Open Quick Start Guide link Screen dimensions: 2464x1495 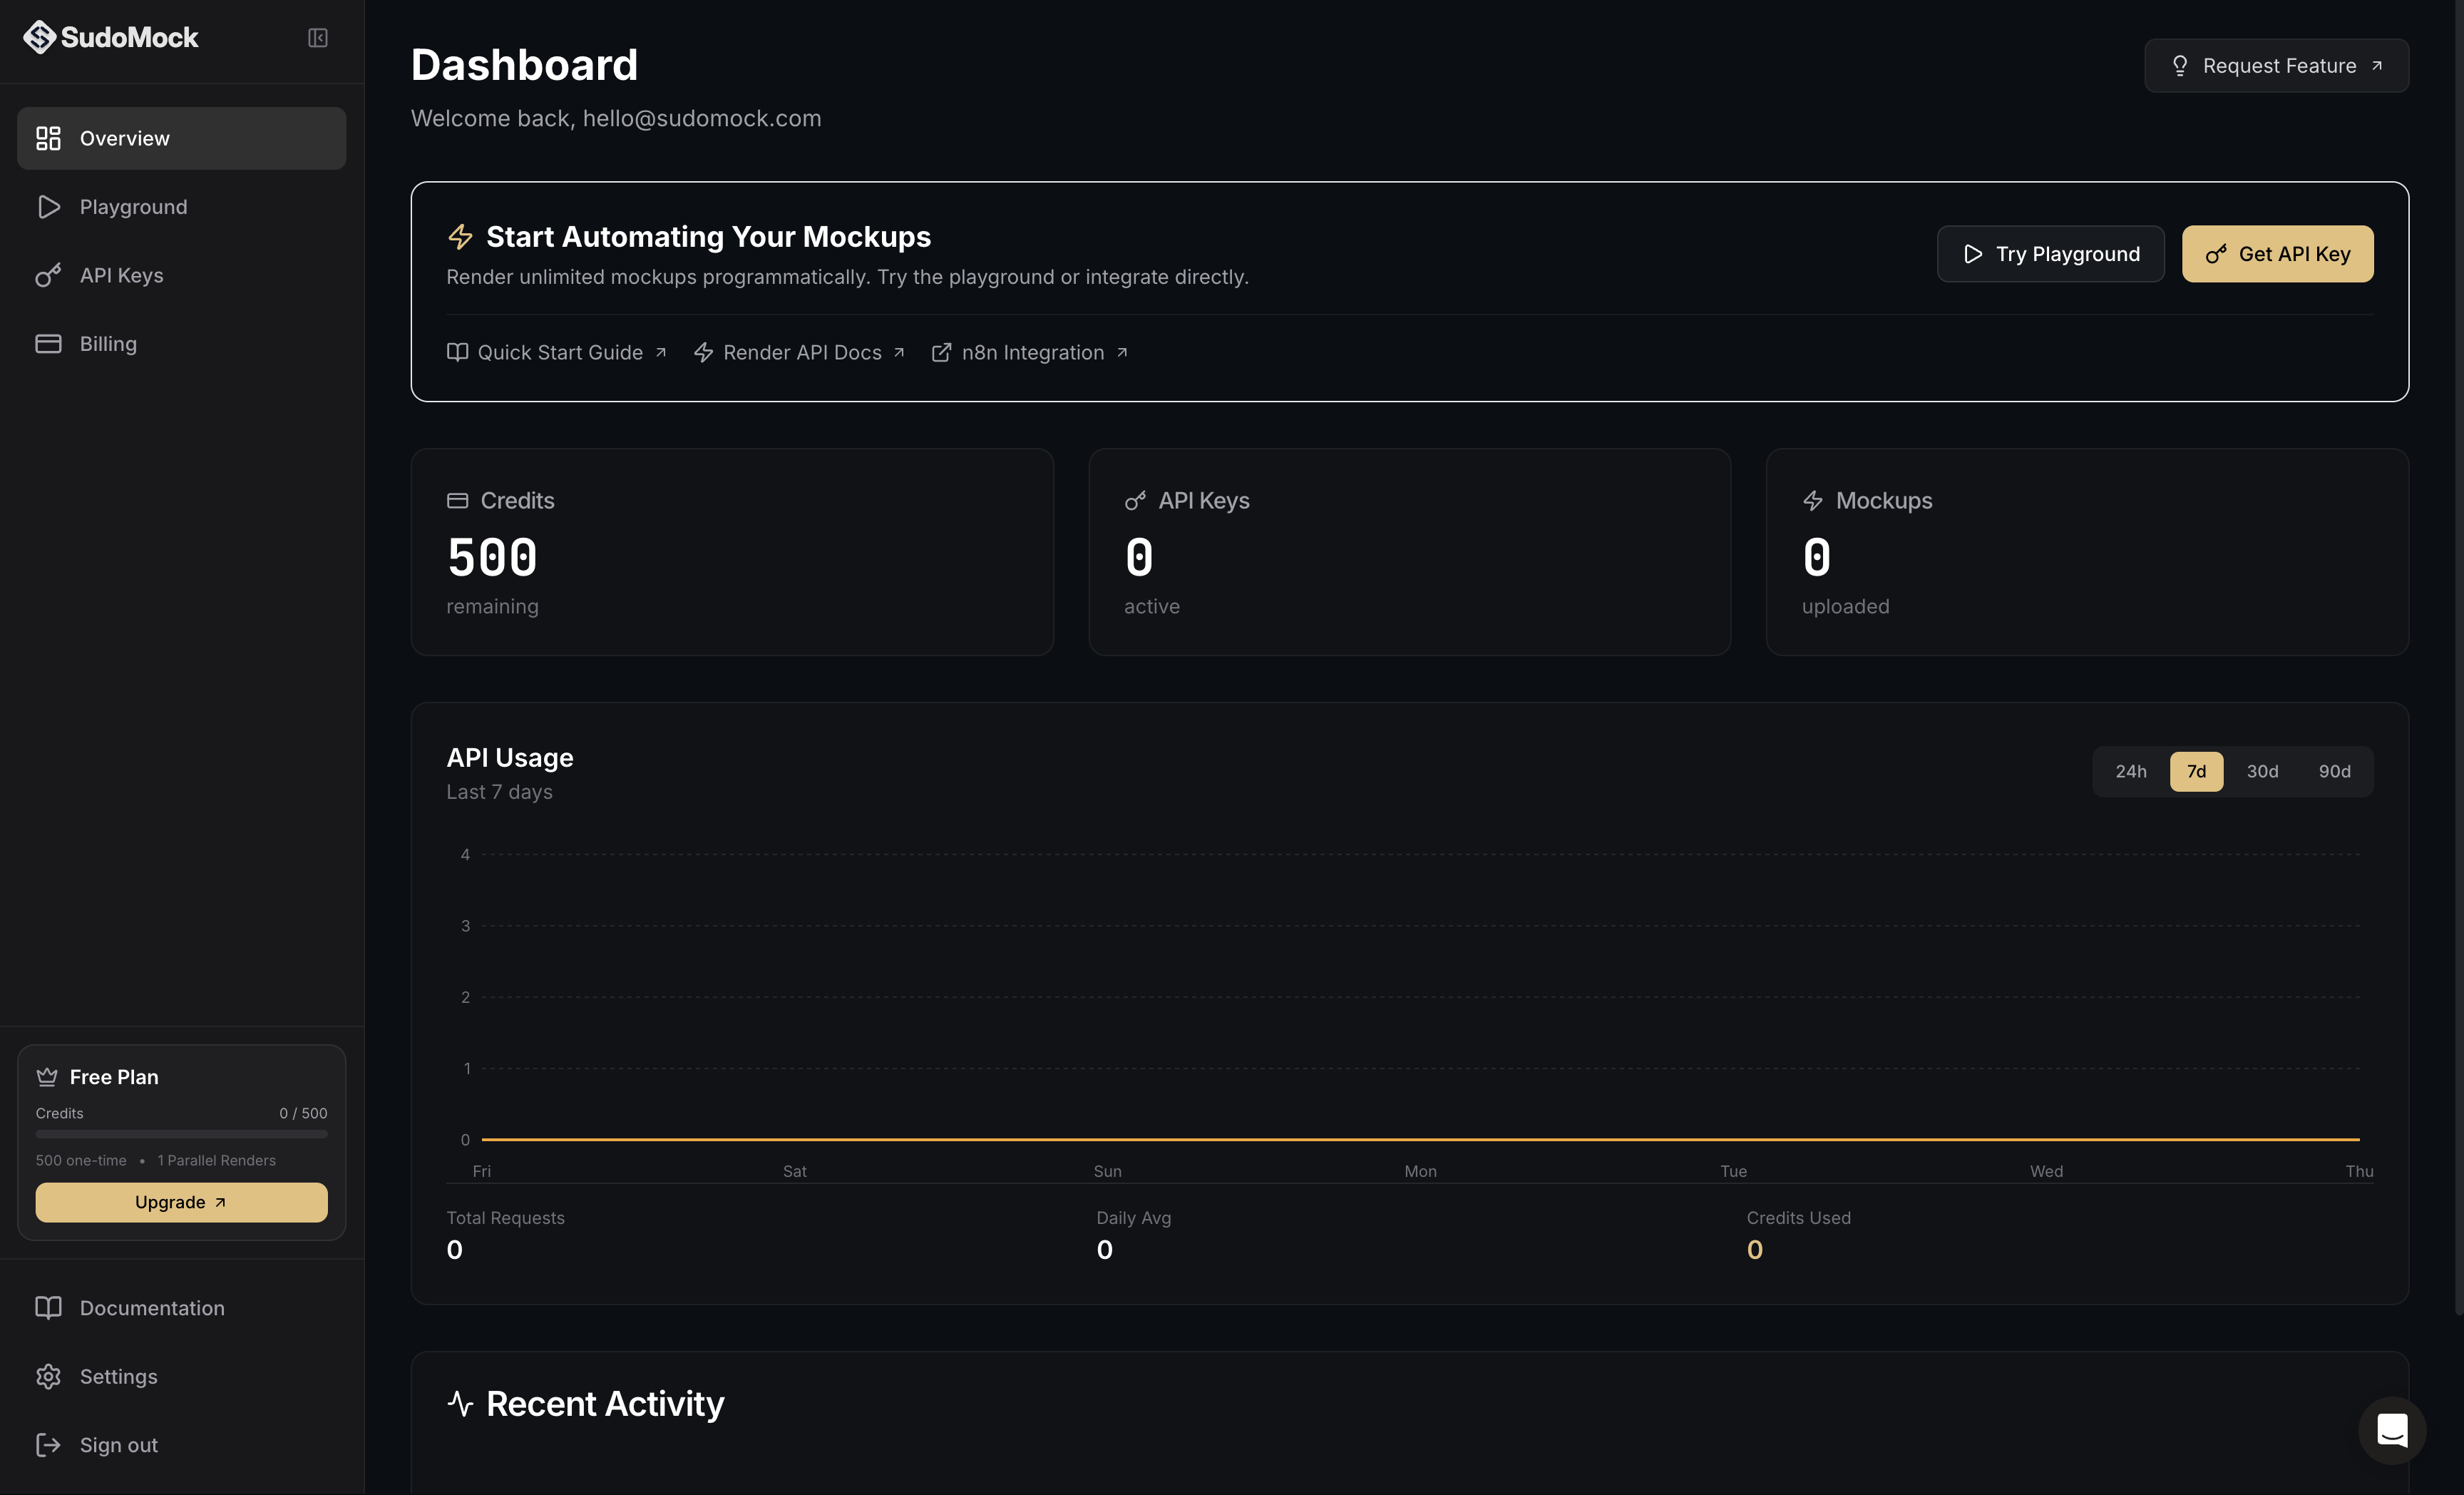pyautogui.click(x=558, y=352)
